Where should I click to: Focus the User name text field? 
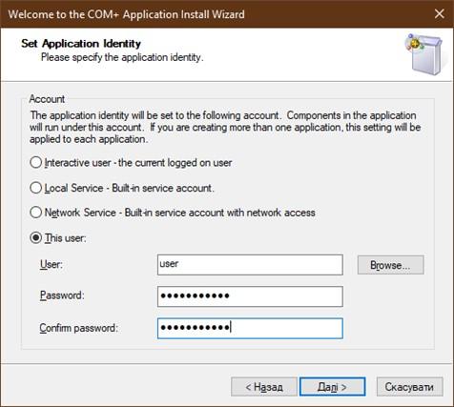pyautogui.click(x=250, y=265)
